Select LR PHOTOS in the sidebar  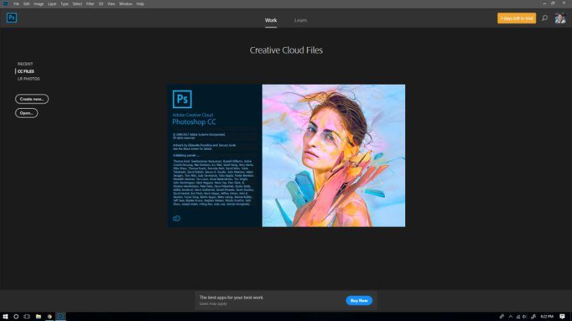point(28,79)
